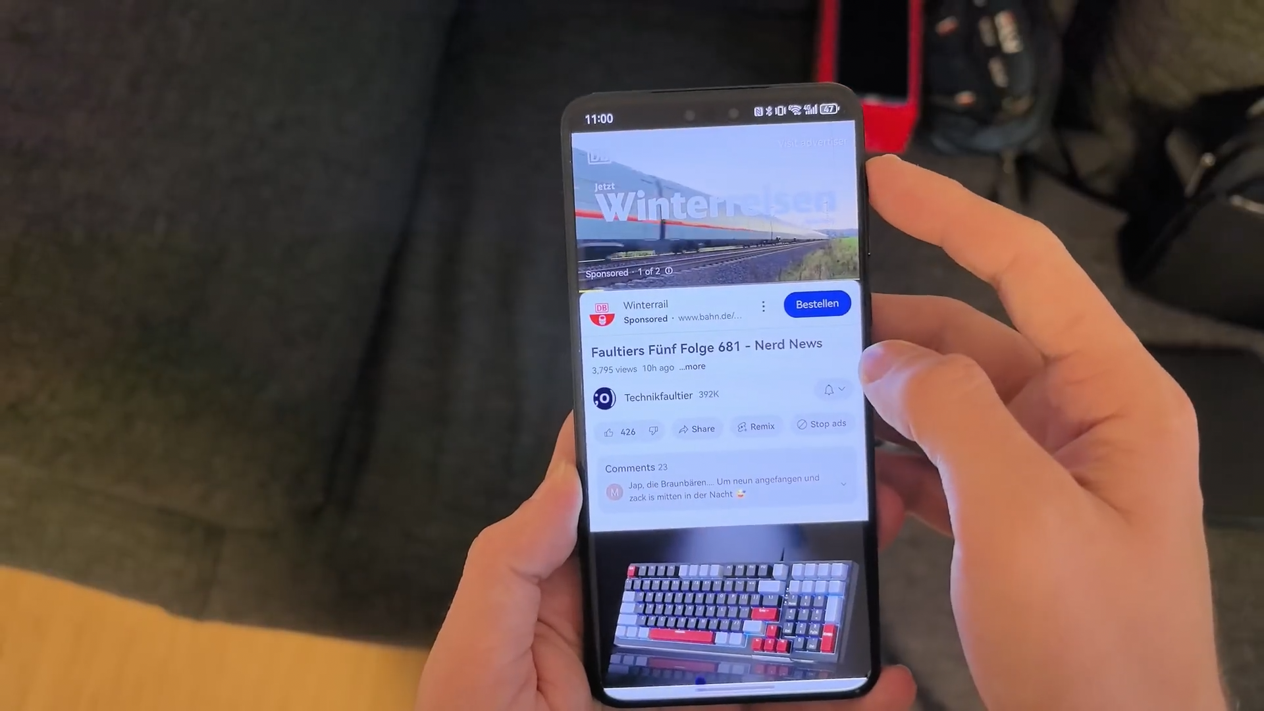Click the three-dot menu on Winterrail ad
This screenshot has height=711, width=1264.
[763, 305]
